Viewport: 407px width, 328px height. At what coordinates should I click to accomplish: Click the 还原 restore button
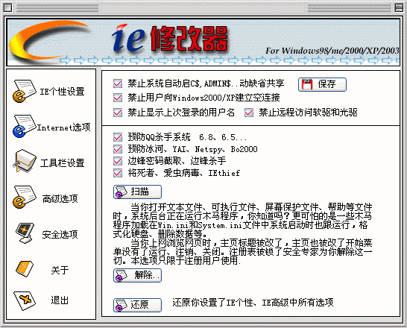tap(137, 305)
